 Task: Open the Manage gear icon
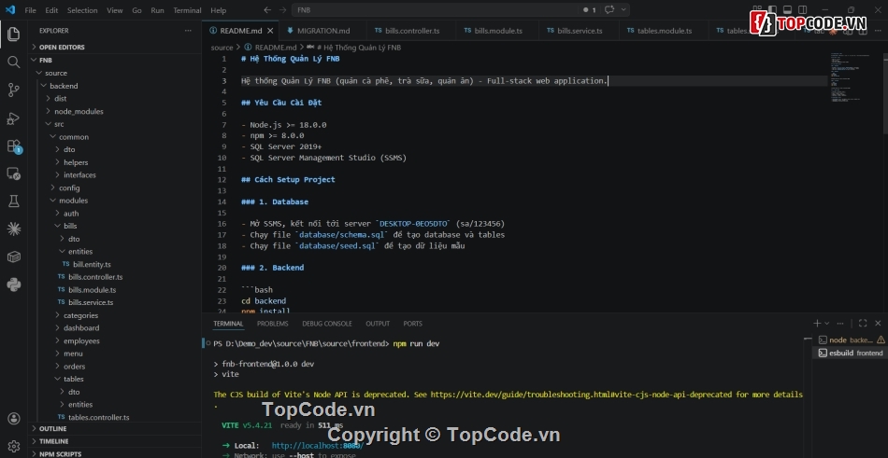[13, 447]
